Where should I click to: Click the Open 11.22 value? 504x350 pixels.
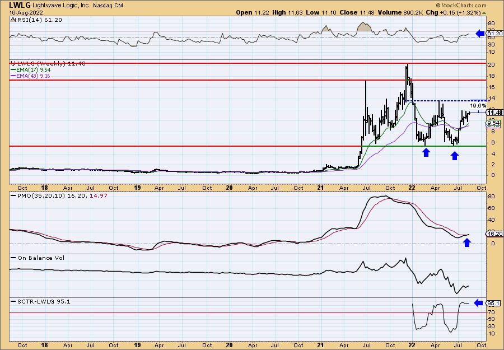(x=253, y=12)
